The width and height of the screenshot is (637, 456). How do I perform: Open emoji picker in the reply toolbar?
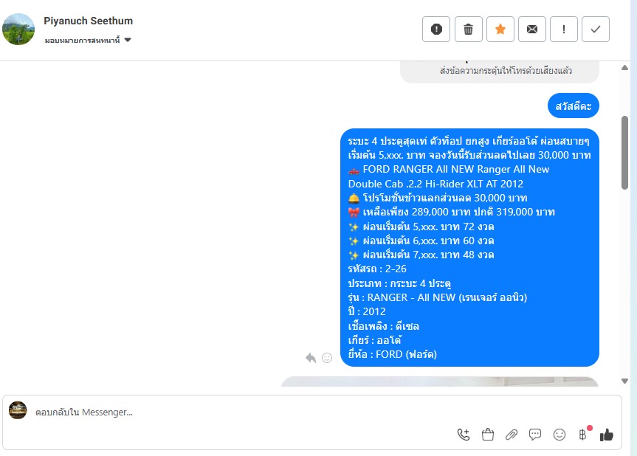(x=559, y=435)
